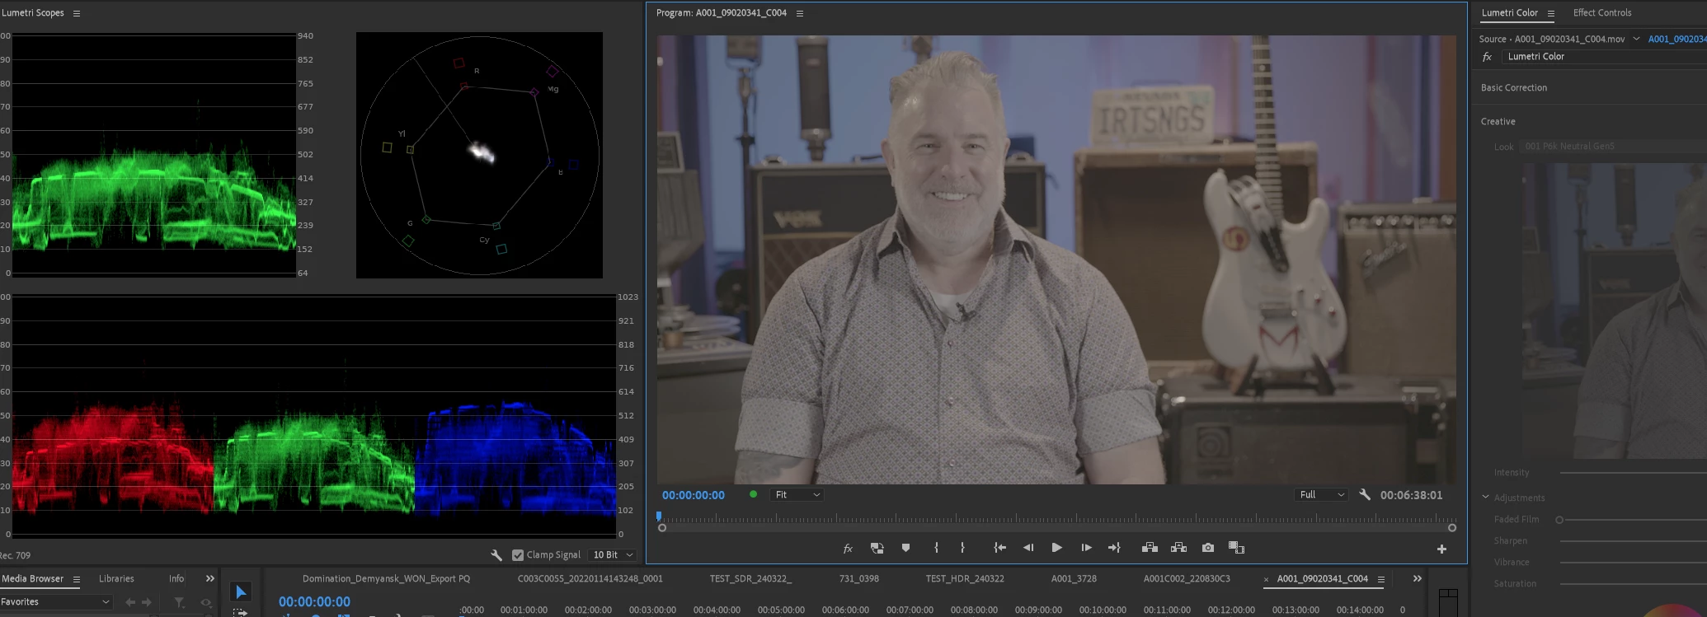Open the Favorites dropdown in Media Browser
Screen dimensions: 1707x617
pos(56,602)
